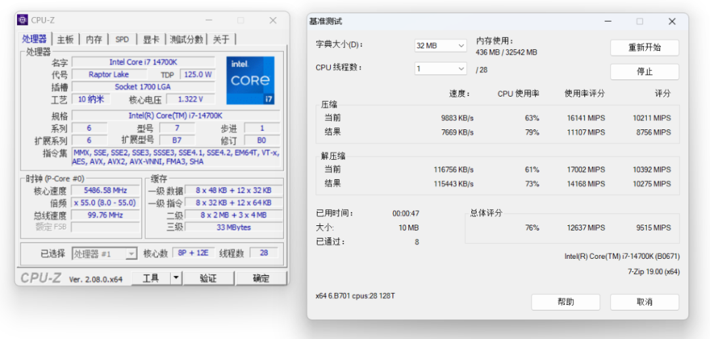Click the 帮助 button in benchmark window

click(565, 302)
